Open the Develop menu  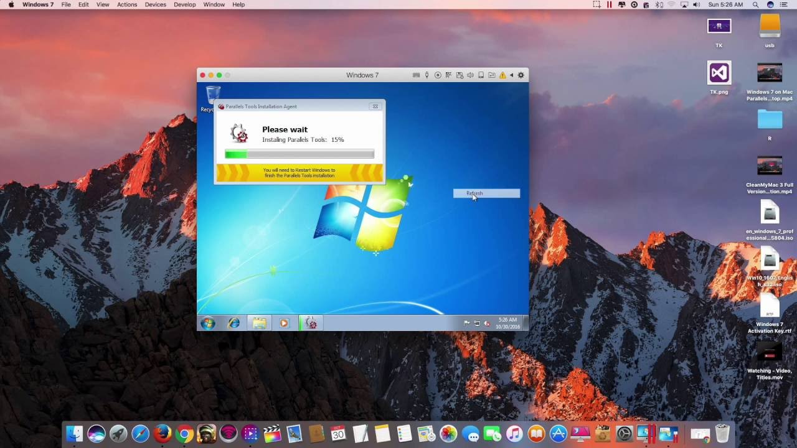(184, 4)
